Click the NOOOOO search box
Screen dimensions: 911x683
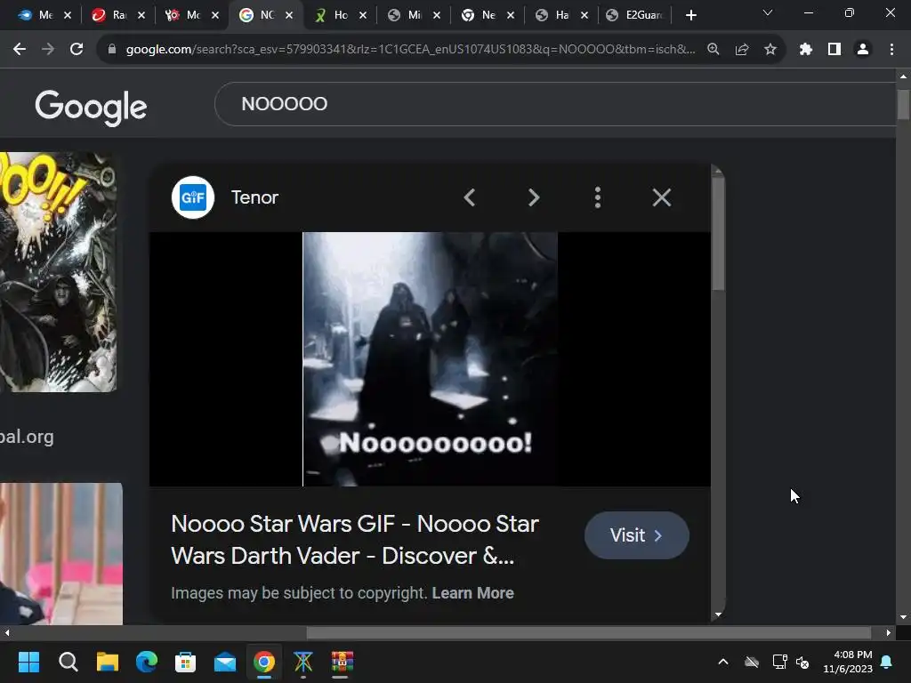point(557,104)
